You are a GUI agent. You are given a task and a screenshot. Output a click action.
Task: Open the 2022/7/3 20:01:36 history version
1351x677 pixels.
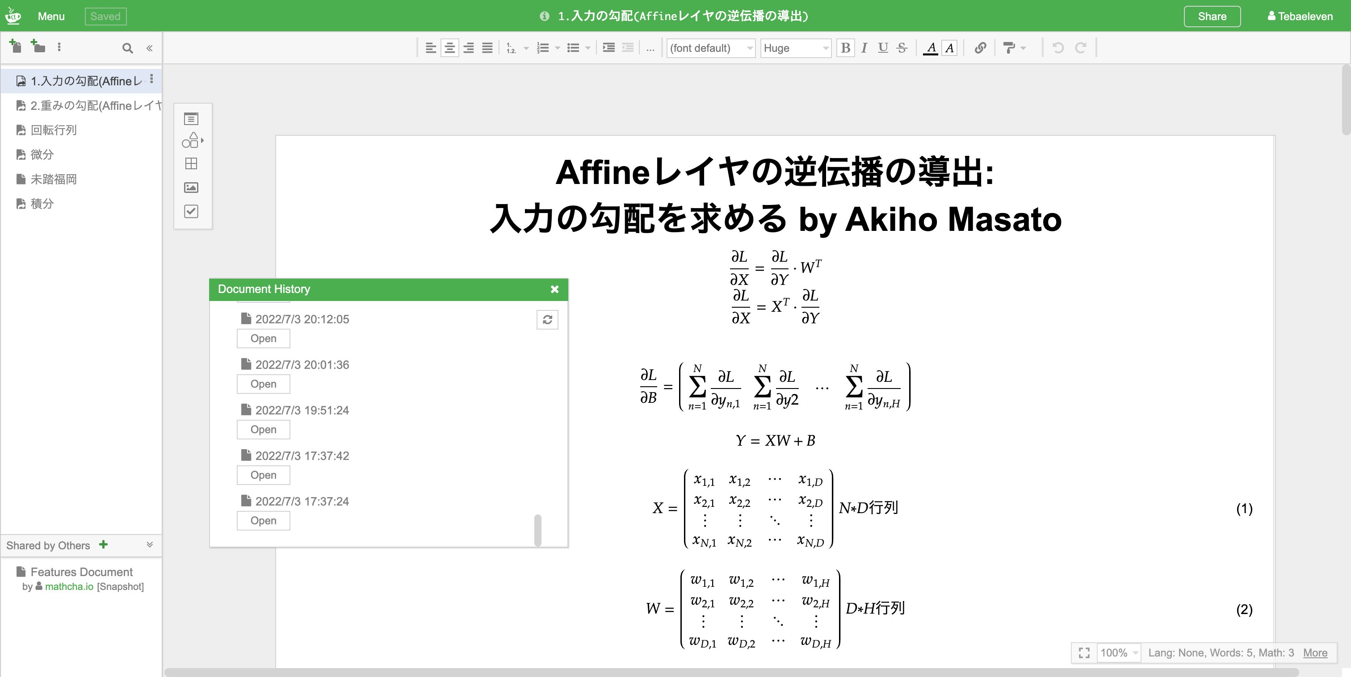pyautogui.click(x=263, y=384)
